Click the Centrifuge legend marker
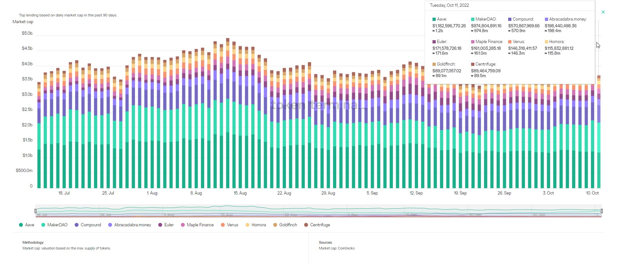Viewport: 618px width, 271px height. coord(306,225)
